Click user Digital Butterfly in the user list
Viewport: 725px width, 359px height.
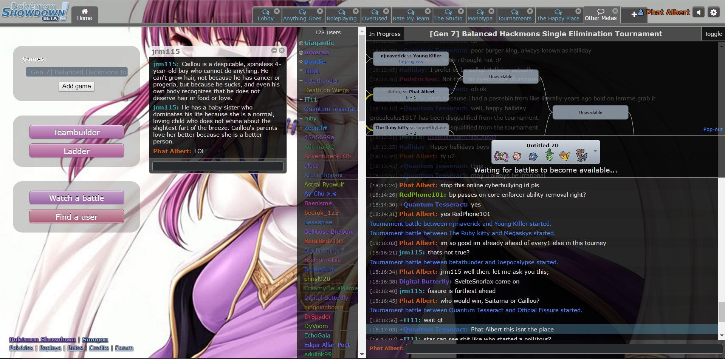click(x=326, y=298)
